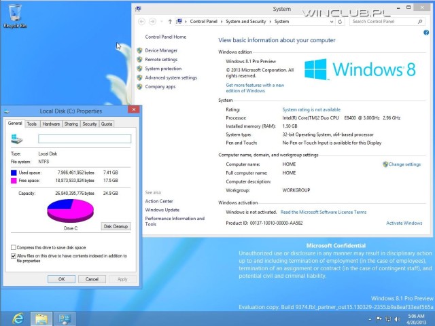Screen dimensions: 435x326
Task: Open the Device Manager link
Action: point(161,50)
